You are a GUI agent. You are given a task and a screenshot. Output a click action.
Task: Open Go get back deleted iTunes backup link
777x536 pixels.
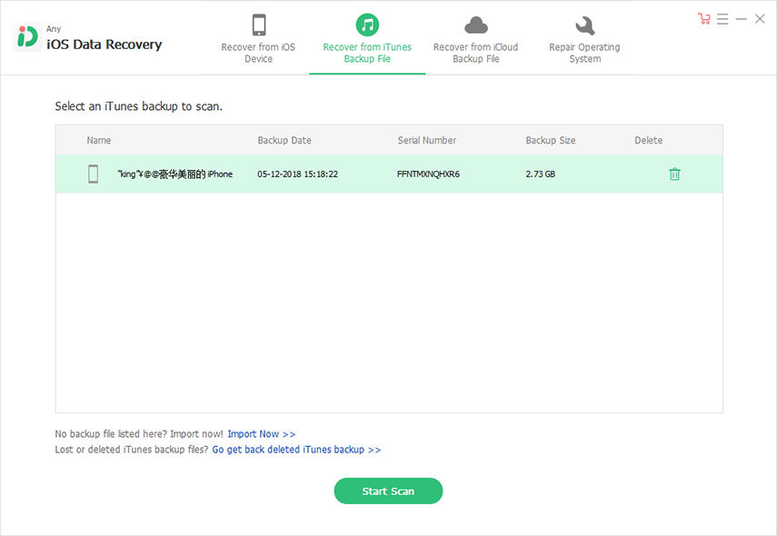pos(296,450)
